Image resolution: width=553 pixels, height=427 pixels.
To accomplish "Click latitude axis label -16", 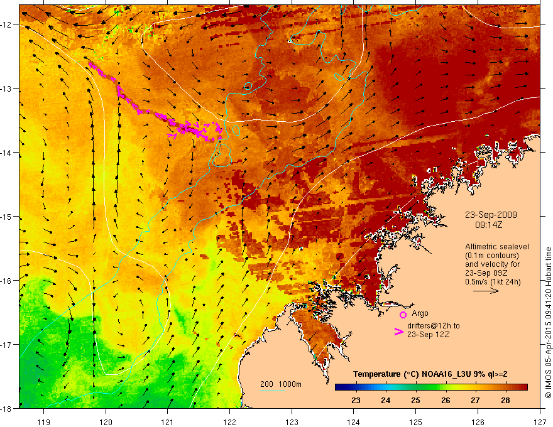I will pos(6,281).
